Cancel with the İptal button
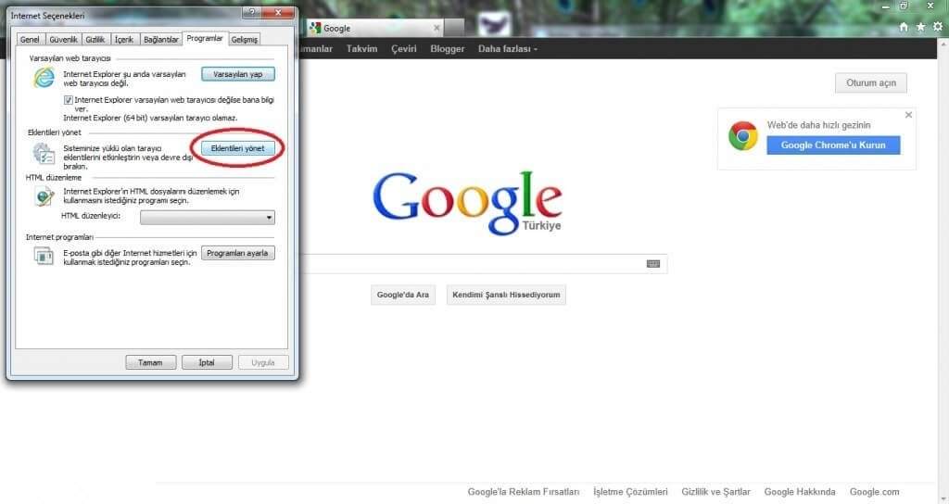The width and height of the screenshot is (949, 504). [207, 362]
